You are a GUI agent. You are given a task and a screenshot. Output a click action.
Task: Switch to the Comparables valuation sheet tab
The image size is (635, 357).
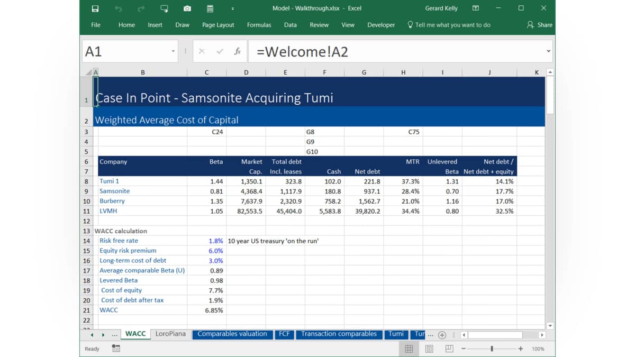(232, 334)
